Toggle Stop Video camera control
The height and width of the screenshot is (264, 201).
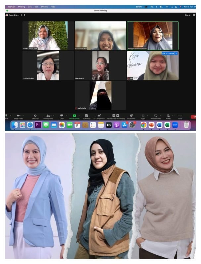18,116
